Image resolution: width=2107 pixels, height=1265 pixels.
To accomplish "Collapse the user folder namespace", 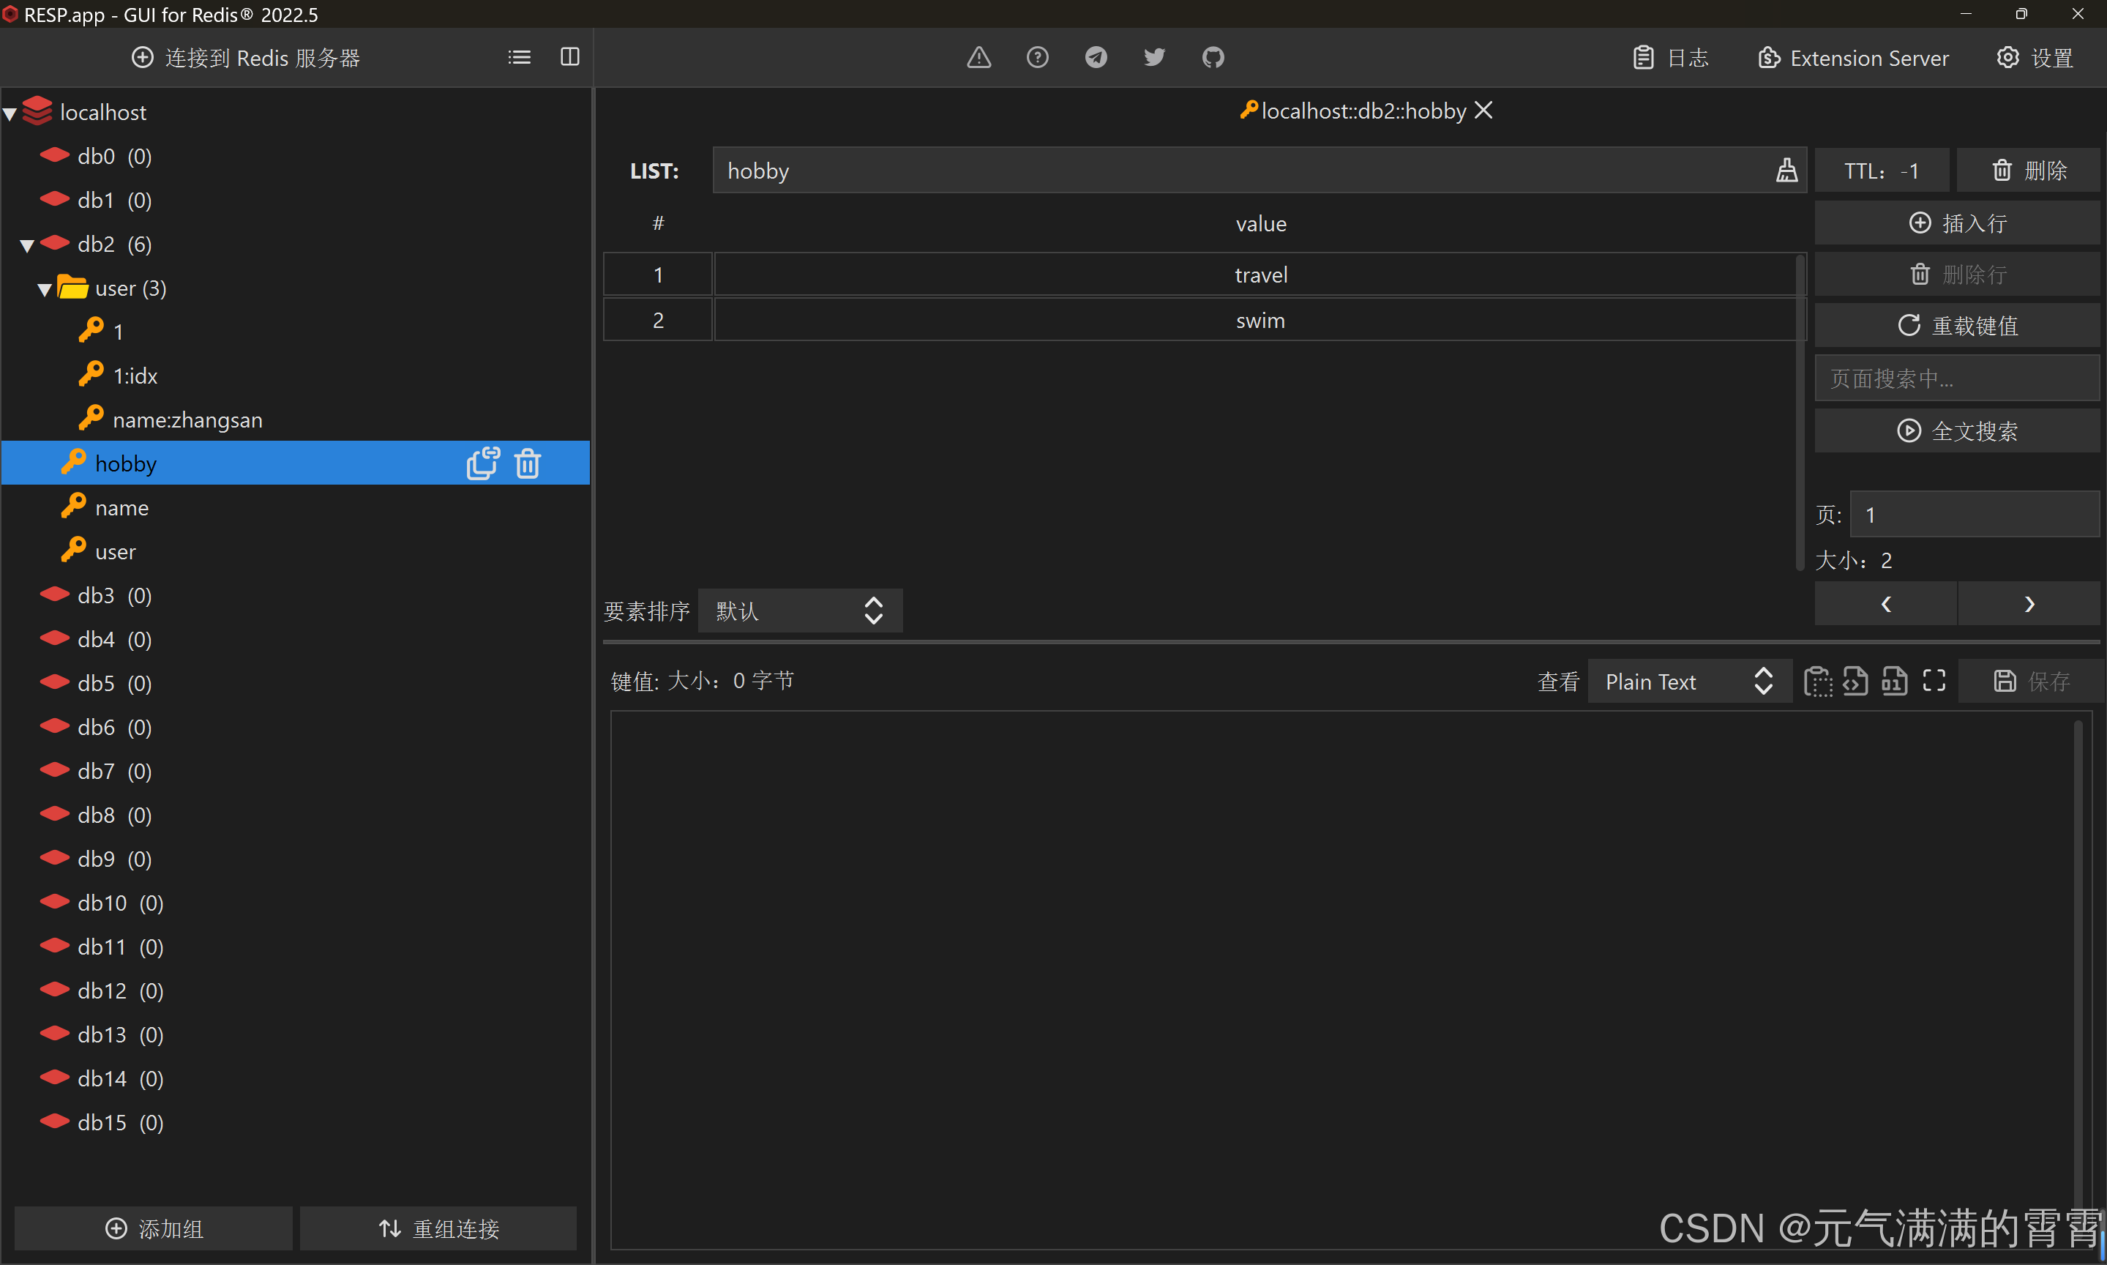I will pos(45,290).
